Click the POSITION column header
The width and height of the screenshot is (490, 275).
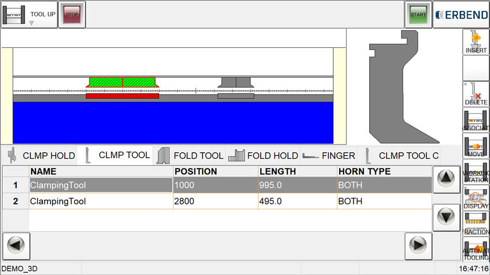point(216,172)
